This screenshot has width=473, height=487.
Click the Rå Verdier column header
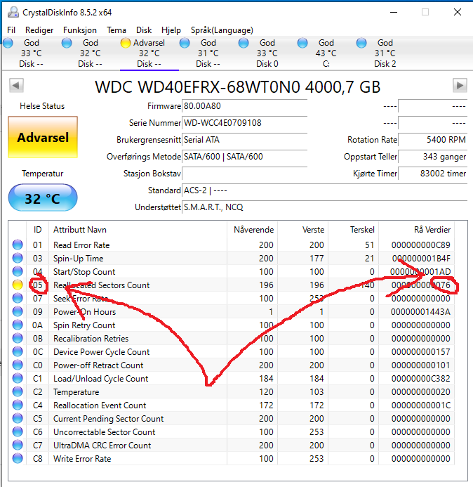pyautogui.click(x=417, y=230)
